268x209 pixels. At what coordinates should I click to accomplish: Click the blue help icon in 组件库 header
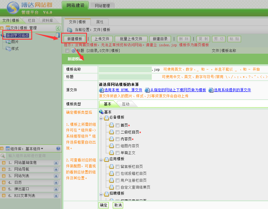point(58,149)
